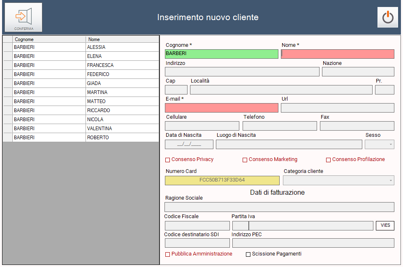Click the power exit icon
Image resolution: width=403 pixels, height=267 pixels.
pyautogui.click(x=387, y=17)
